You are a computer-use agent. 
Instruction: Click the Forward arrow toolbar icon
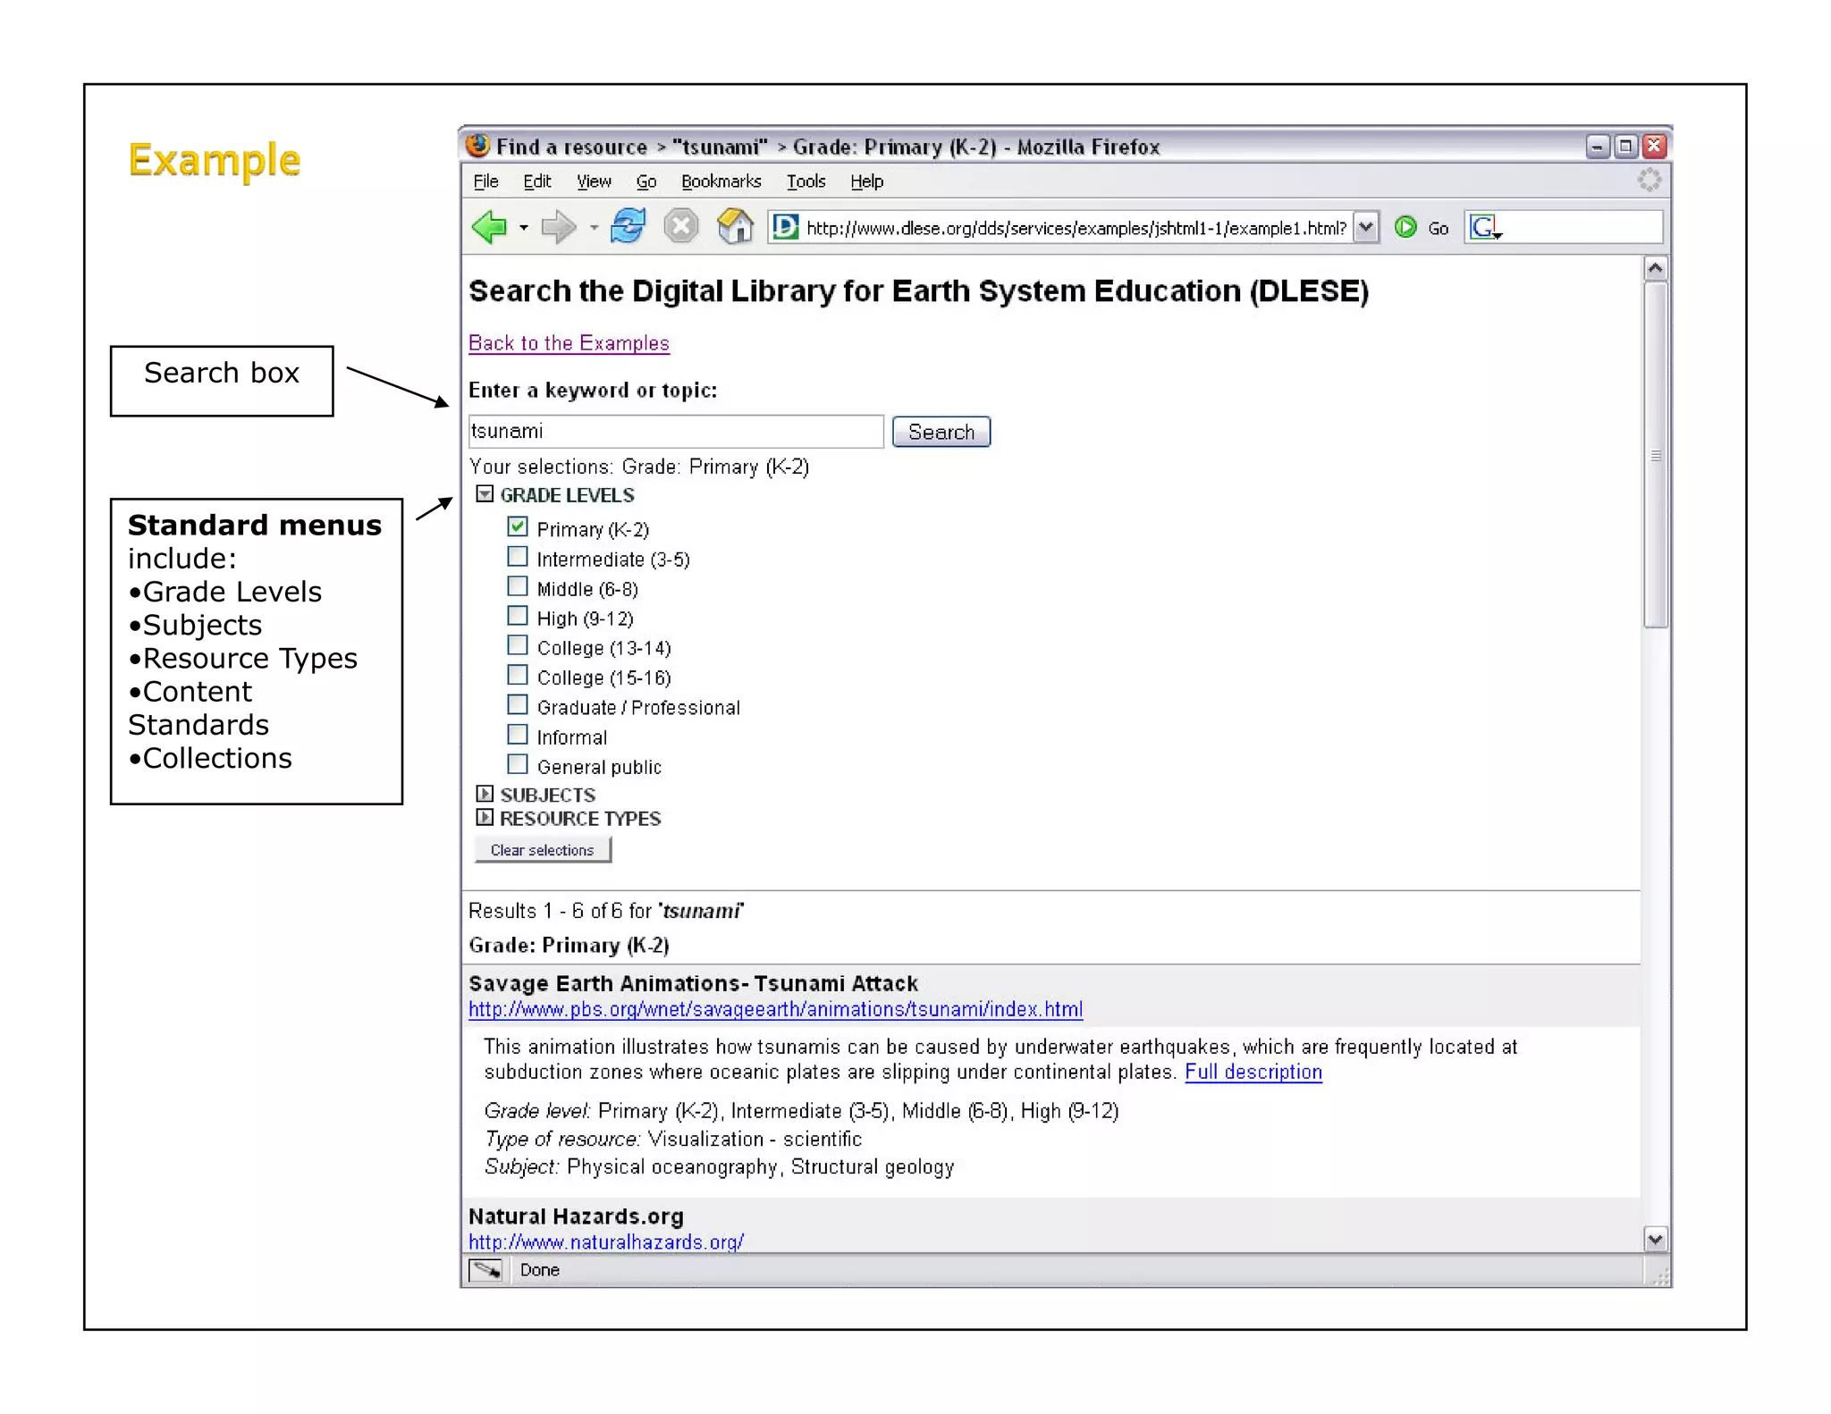click(x=559, y=227)
